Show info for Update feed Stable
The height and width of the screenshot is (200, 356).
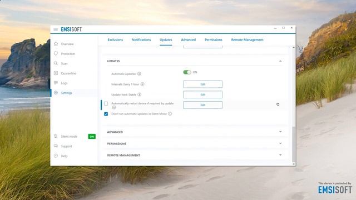click(140, 94)
